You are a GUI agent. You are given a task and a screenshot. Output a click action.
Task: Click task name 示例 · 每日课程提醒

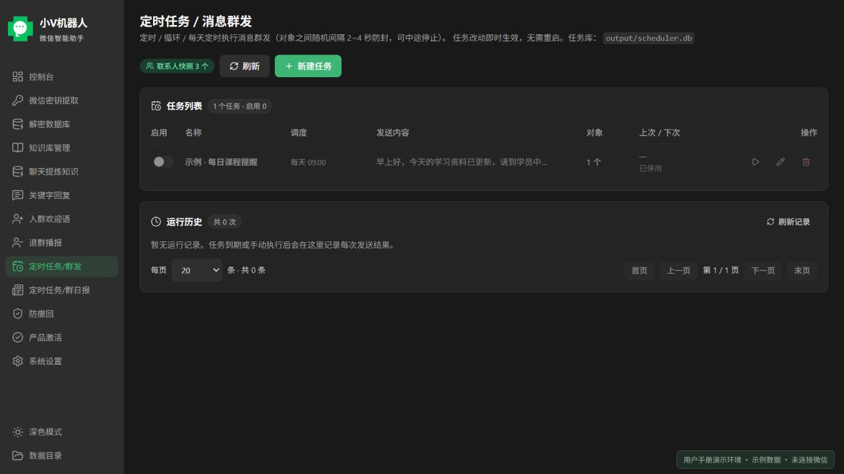coord(221,162)
